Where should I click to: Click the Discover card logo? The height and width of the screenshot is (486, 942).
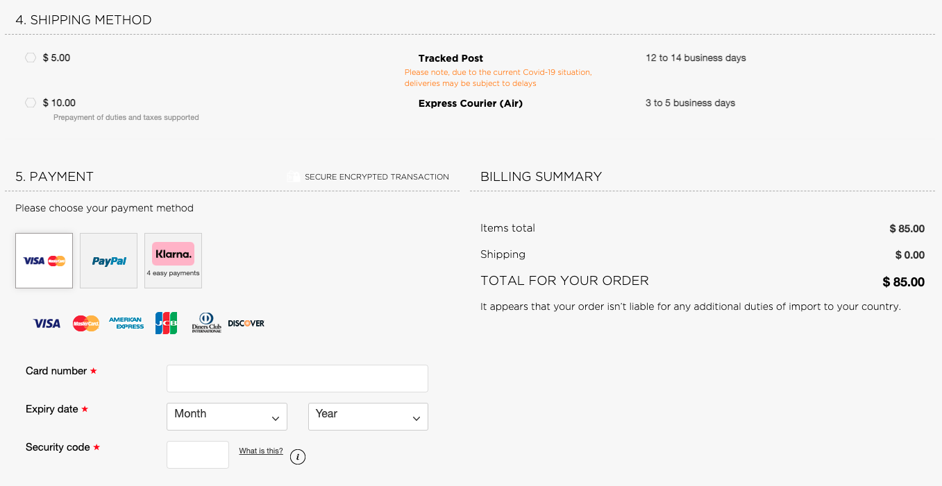coord(246,323)
